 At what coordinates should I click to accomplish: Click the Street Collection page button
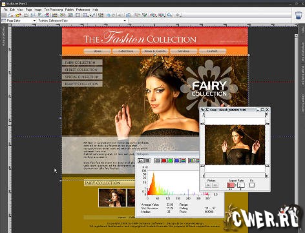point(82,70)
